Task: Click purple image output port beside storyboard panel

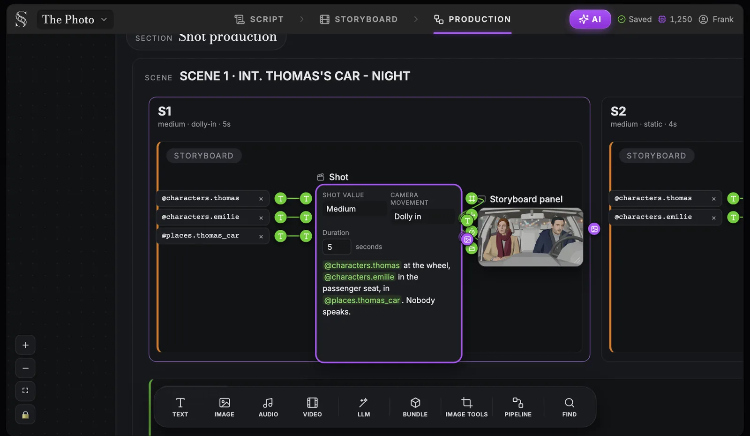Action: [594, 229]
